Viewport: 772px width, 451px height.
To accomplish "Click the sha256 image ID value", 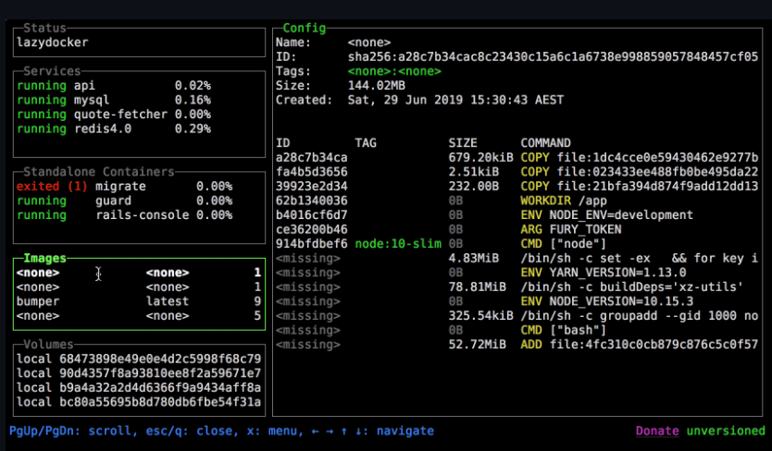I will pyautogui.click(x=553, y=57).
